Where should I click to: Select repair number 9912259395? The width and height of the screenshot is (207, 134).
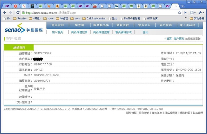[x=42, y=53]
